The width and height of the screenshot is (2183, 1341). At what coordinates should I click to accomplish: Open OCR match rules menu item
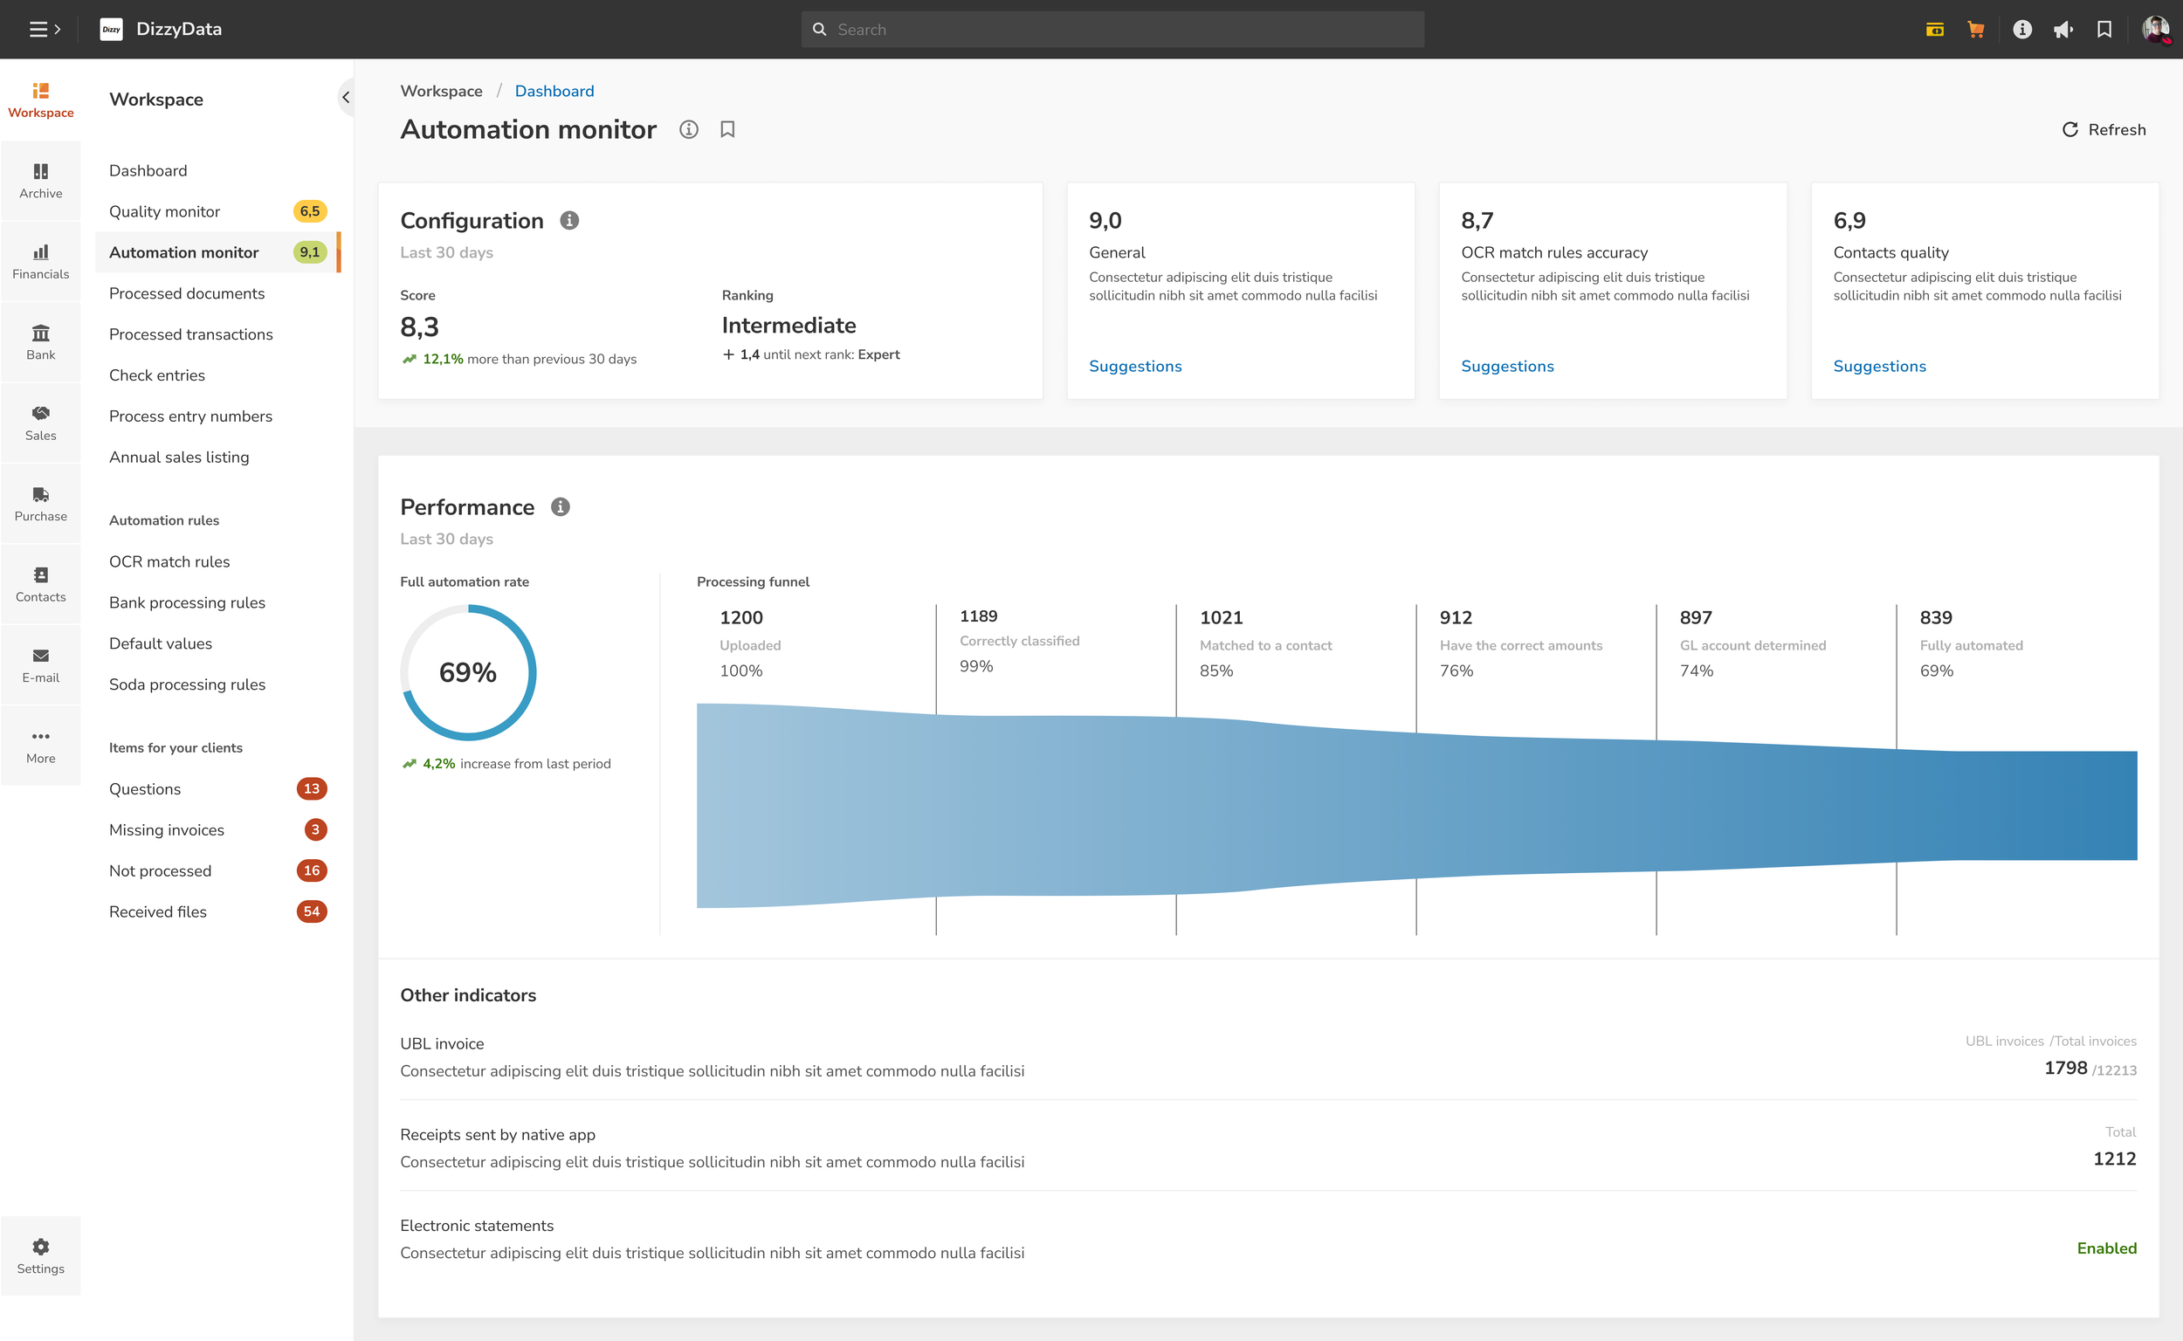169,561
